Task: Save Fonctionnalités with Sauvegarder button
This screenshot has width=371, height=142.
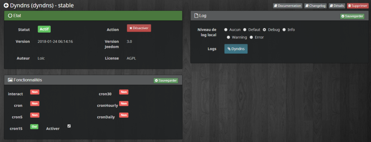Action: coord(166,80)
